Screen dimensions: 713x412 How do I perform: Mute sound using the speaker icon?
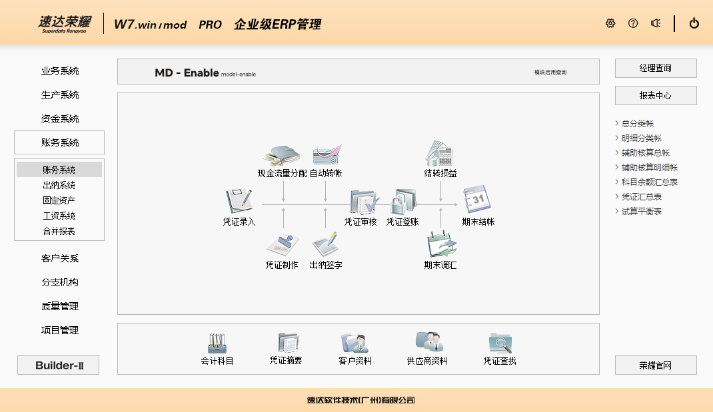coord(656,23)
